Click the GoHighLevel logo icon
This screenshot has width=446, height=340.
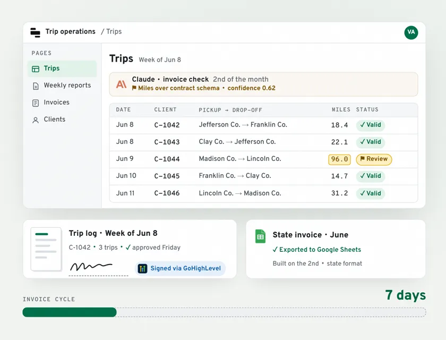[142, 268]
